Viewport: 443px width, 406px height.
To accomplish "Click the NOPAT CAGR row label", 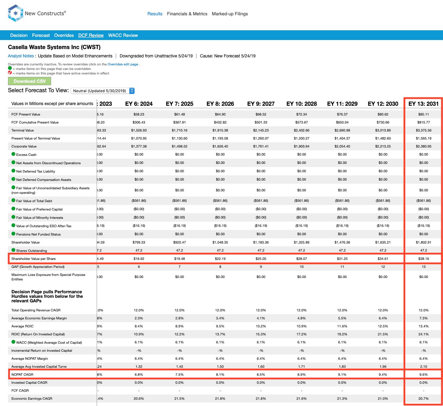I will click(x=22, y=375).
